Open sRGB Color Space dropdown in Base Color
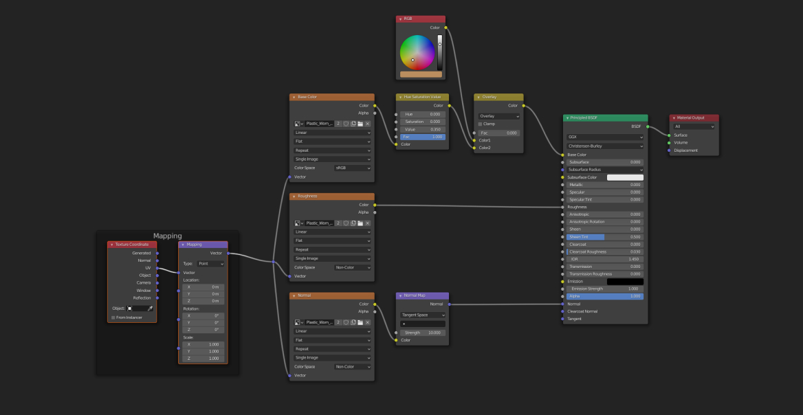Screen dimensions: 803x415 pyautogui.click(x=353, y=168)
